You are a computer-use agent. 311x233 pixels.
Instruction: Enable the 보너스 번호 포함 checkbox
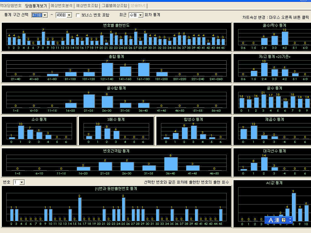point(78,15)
